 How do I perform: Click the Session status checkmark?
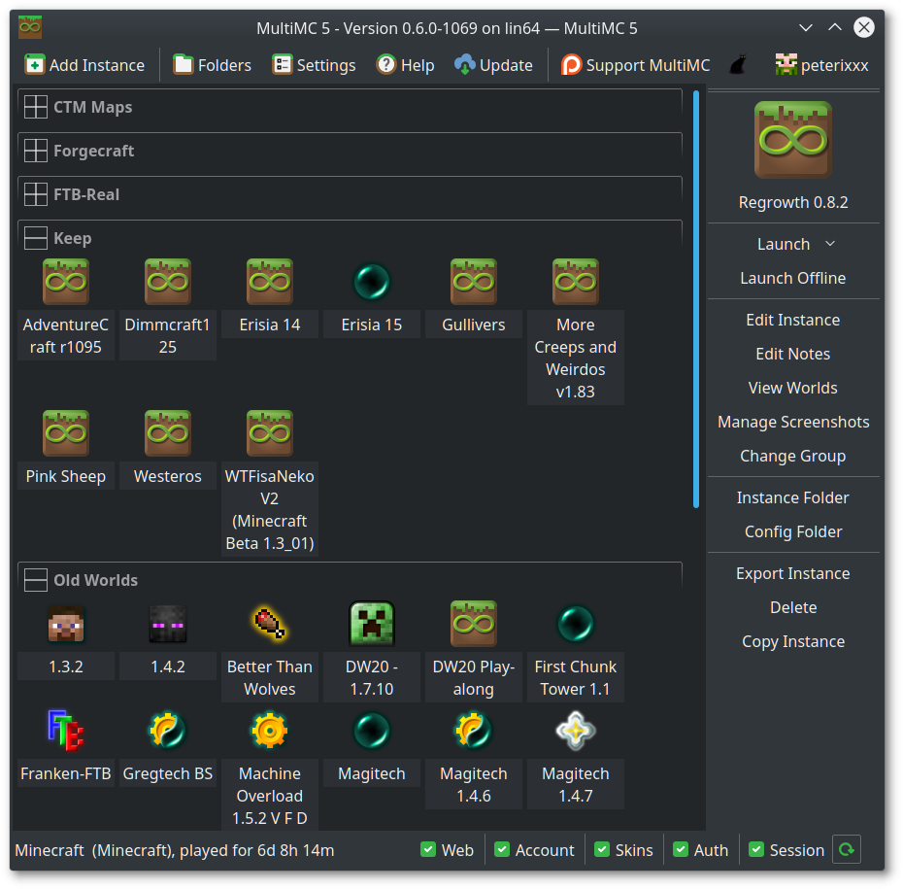pos(756,849)
